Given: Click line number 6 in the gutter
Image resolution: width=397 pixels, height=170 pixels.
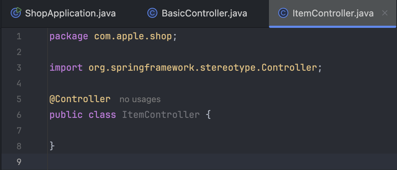Looking at the screenshot, I should (x=19, y=115).
